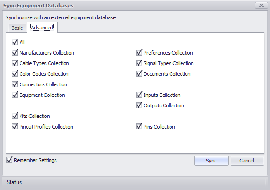Disable Color Codes Collection sync

point(15,73)
